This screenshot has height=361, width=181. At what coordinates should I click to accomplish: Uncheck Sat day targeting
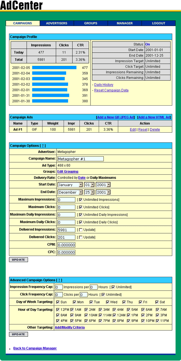157,302
